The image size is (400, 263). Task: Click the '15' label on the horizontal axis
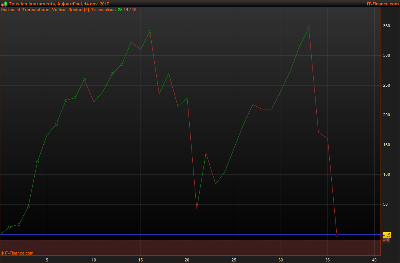[x=140, y=260]
